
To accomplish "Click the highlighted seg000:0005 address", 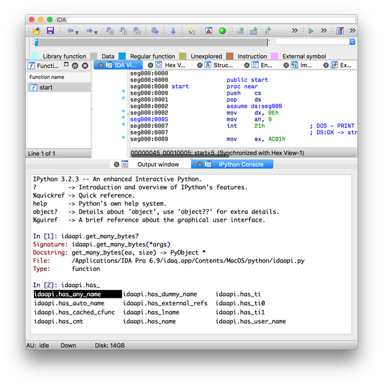I will pos(149,120).
